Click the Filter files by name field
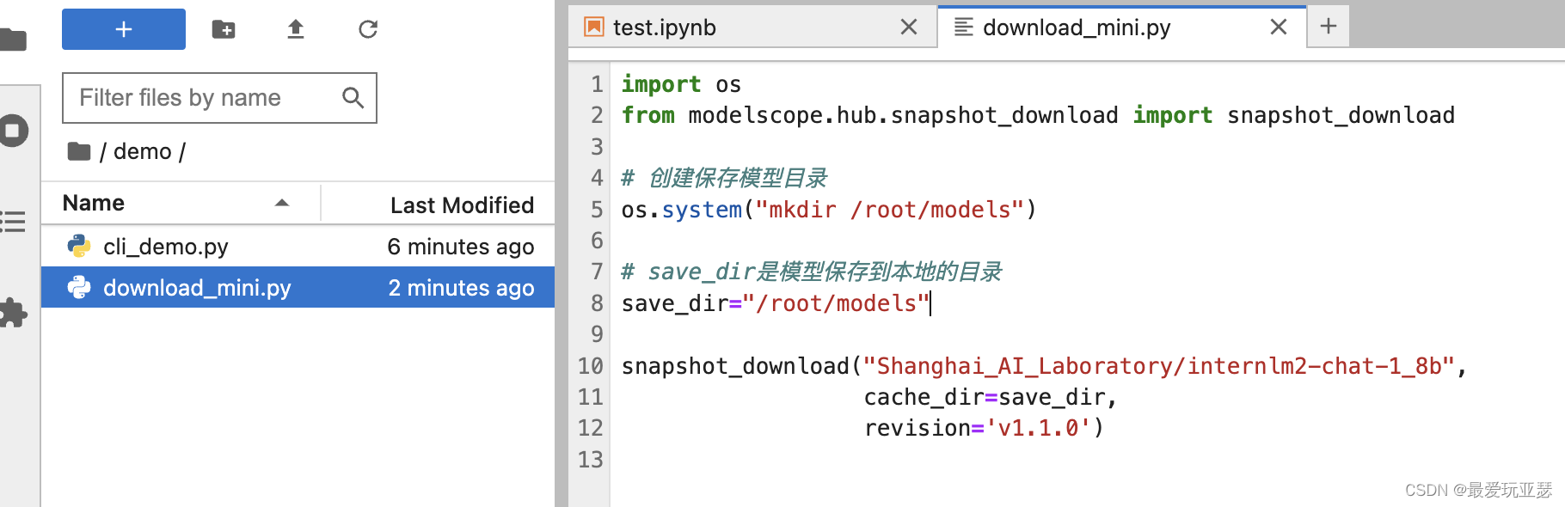 pyautogui.click(x=219, y=98)
